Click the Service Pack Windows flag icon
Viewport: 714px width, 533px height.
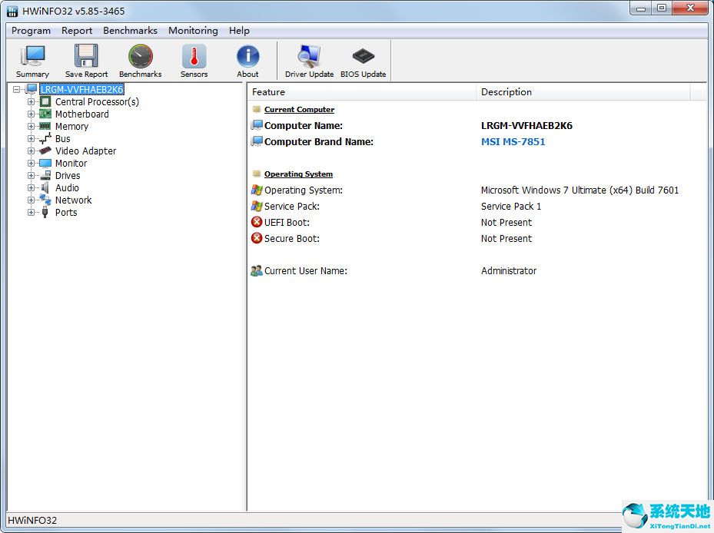[257, 206]
